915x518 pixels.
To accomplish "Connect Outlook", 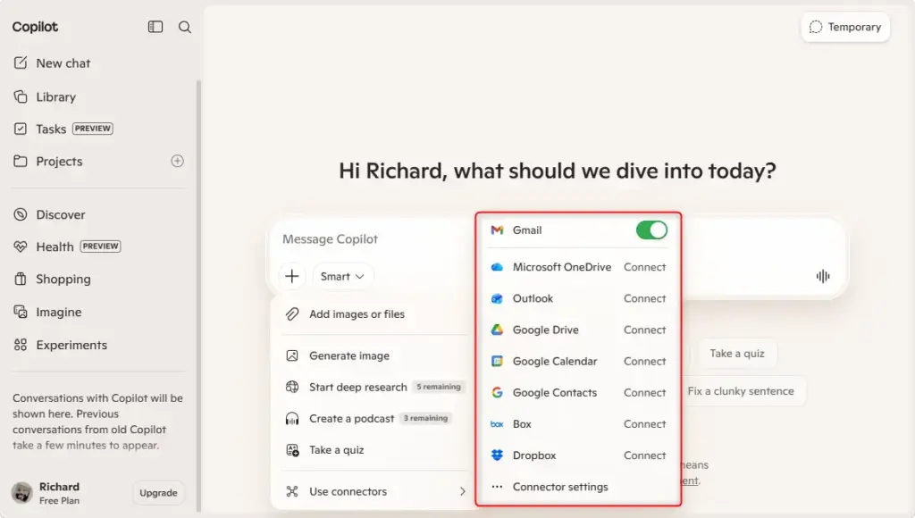I will coord(644,298).
